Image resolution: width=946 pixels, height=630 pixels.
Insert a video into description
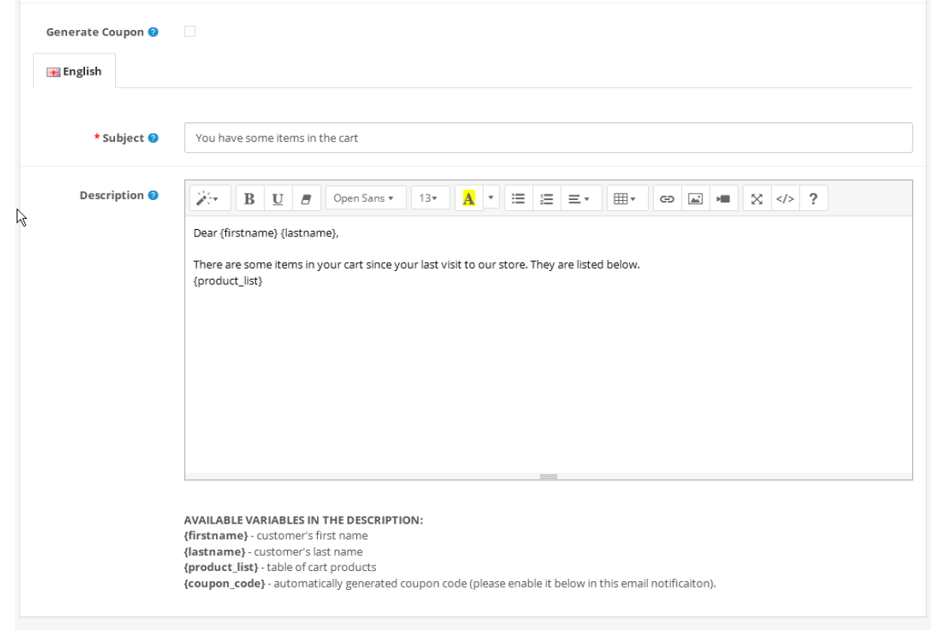pyautogui.click(x=723, y=198)
